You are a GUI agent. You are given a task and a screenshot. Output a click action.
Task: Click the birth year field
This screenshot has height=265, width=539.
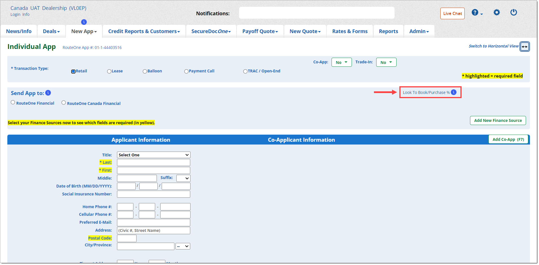coord(176,186)
